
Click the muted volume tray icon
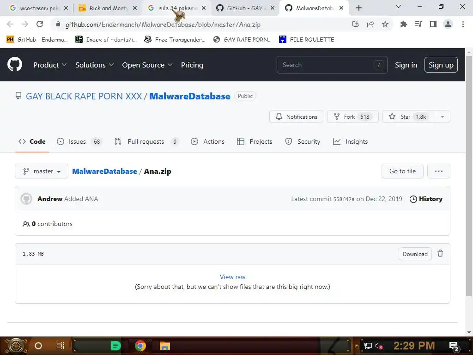coord(379,346)
